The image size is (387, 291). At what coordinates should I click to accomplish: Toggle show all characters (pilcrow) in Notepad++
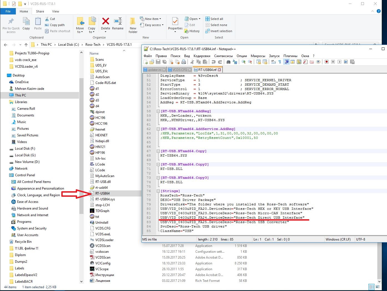[280, 62]
